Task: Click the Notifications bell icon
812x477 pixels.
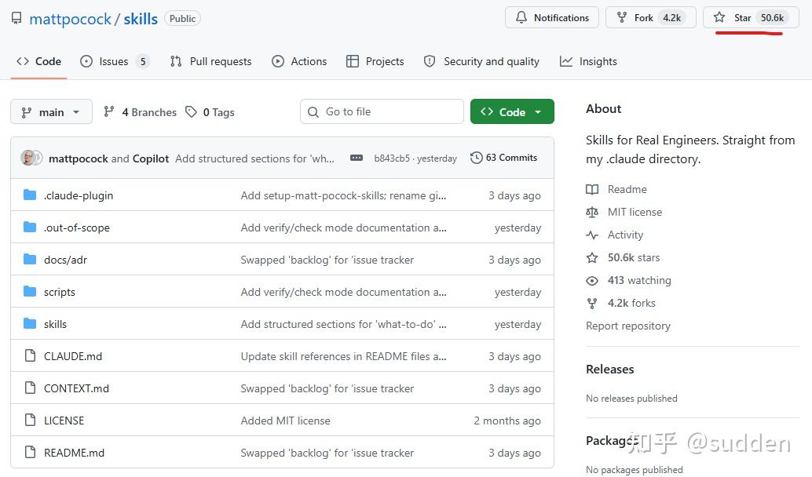Action: (x=521, y=17)
